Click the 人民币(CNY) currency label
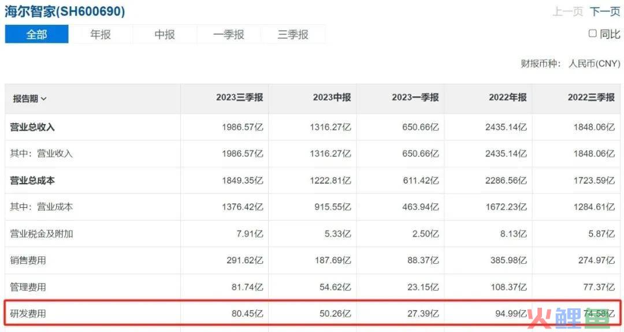624x332 pixels. pyautogui.click(x=594, y=64)
